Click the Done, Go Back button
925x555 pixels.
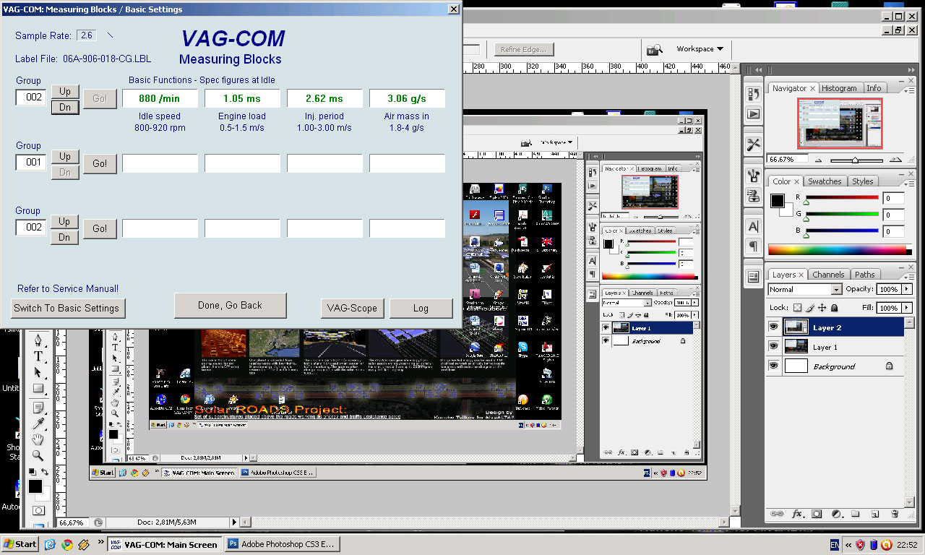tap(230, 306)
